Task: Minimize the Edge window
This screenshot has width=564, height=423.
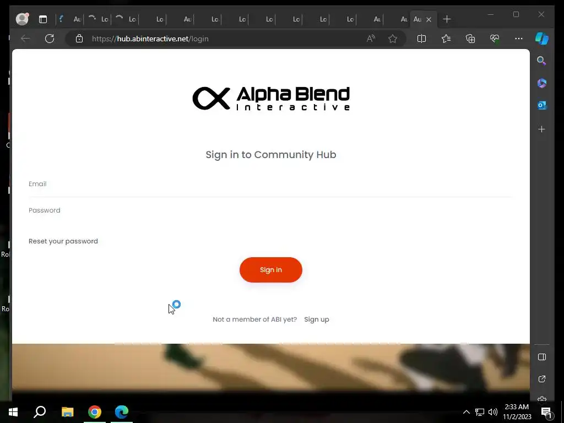Action: coord(491,14)
